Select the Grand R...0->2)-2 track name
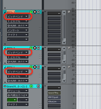This screenshot has width=101, height=109. coord(17,87)
